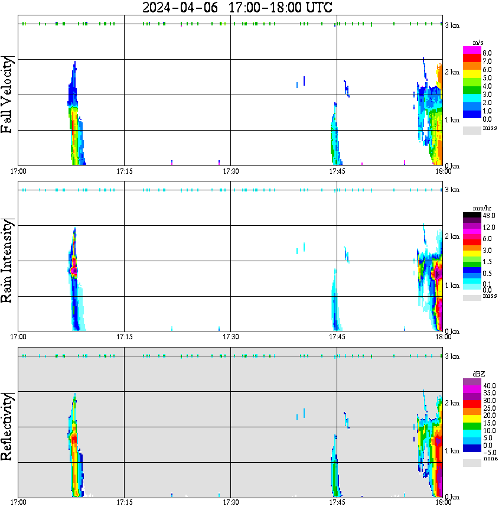Select red swatch in m/s legend
This screenshot has height=513, width=502.
[472, 58]
